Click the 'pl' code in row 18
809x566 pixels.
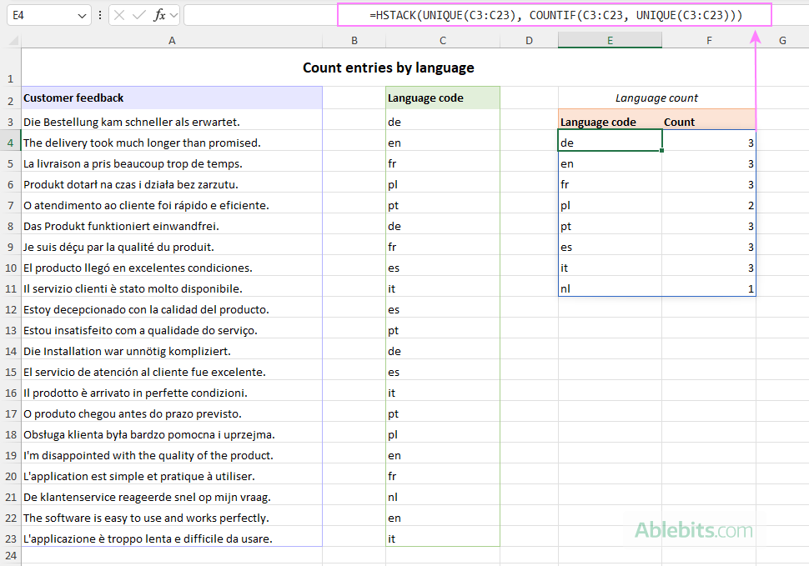393,435
